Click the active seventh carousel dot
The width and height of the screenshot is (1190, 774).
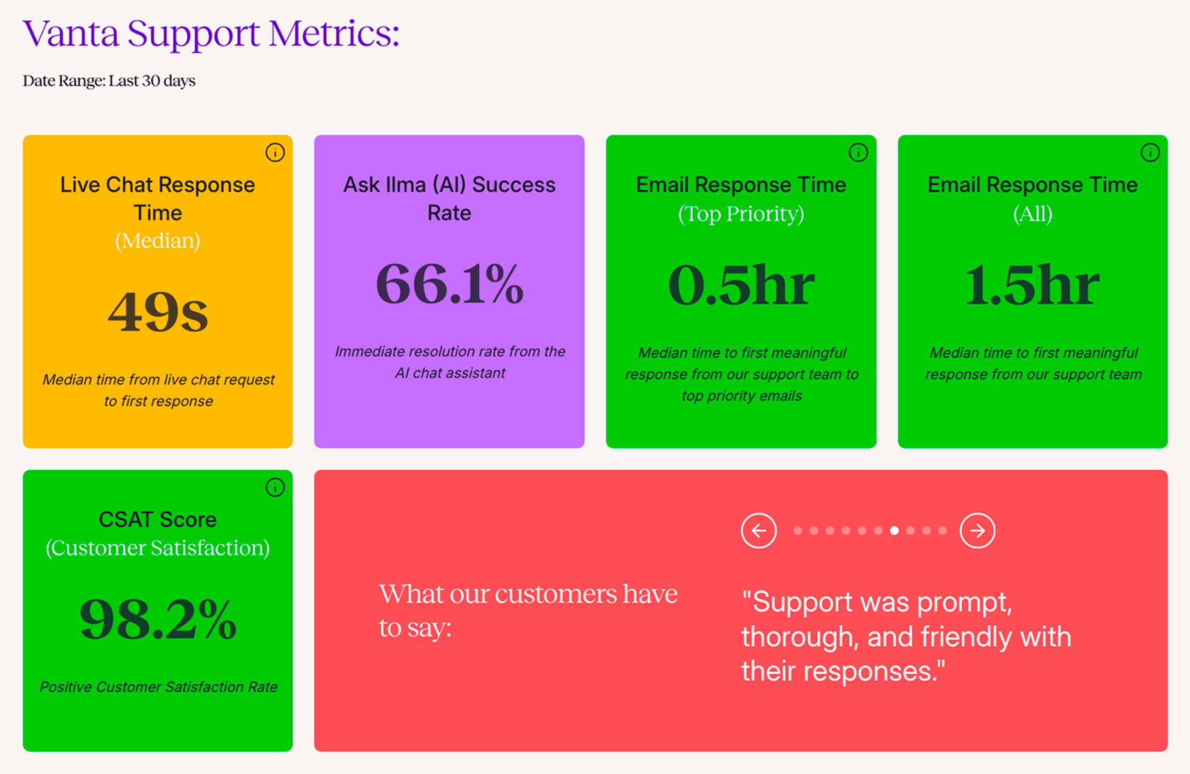(x=894, y=531)
